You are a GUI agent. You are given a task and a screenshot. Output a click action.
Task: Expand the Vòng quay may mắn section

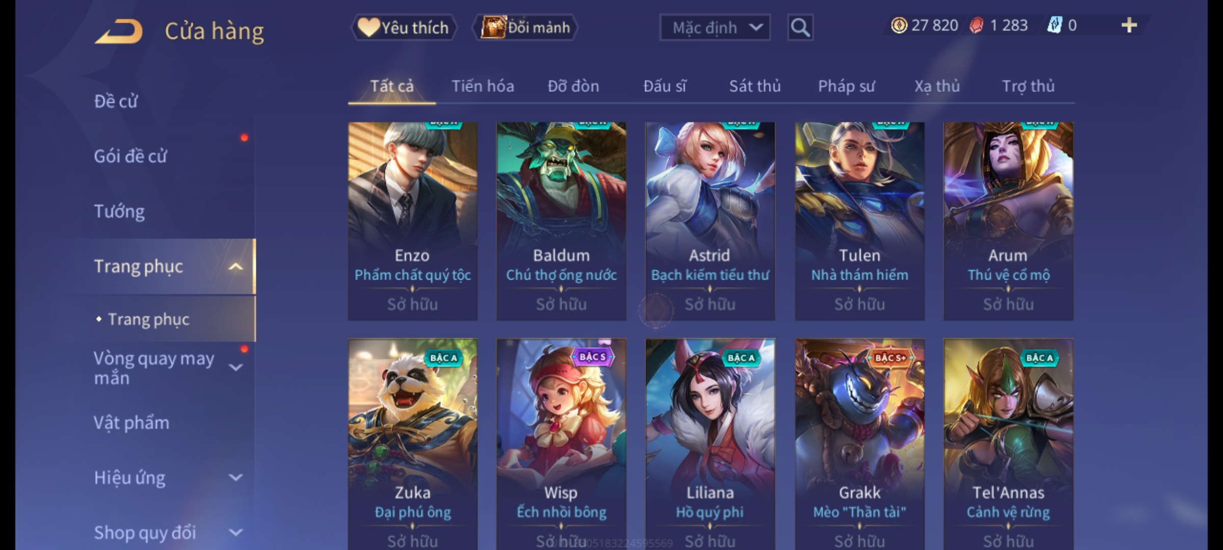click(x=235, y=367)
